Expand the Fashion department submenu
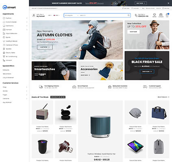This screenshot has width=172, height=162. tap(27, 18)
